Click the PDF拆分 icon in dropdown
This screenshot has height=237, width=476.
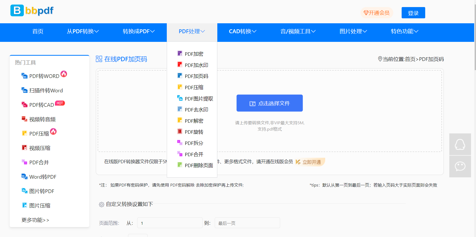(180, 143)
